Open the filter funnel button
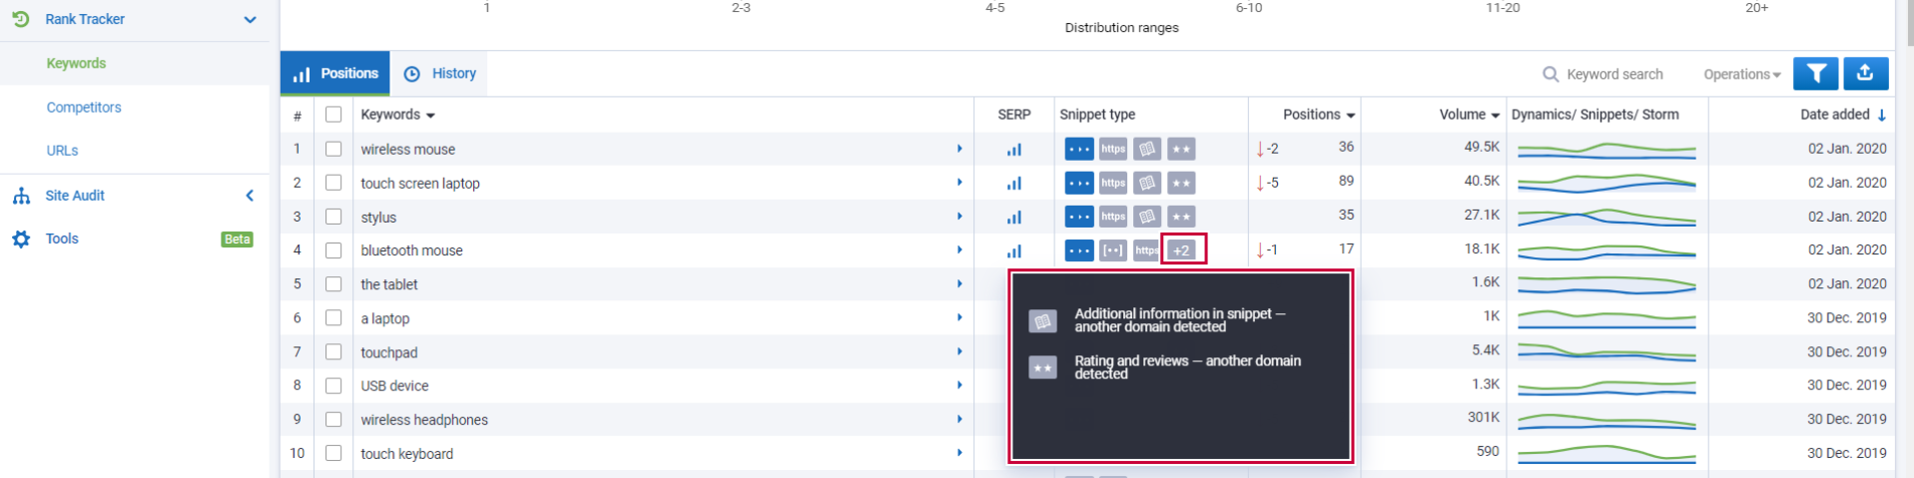 tap(1816, 73)
